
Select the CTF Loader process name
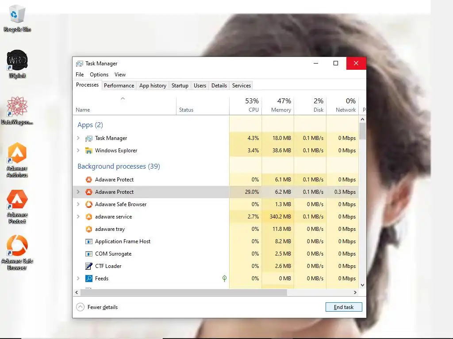tap(108, 266)
